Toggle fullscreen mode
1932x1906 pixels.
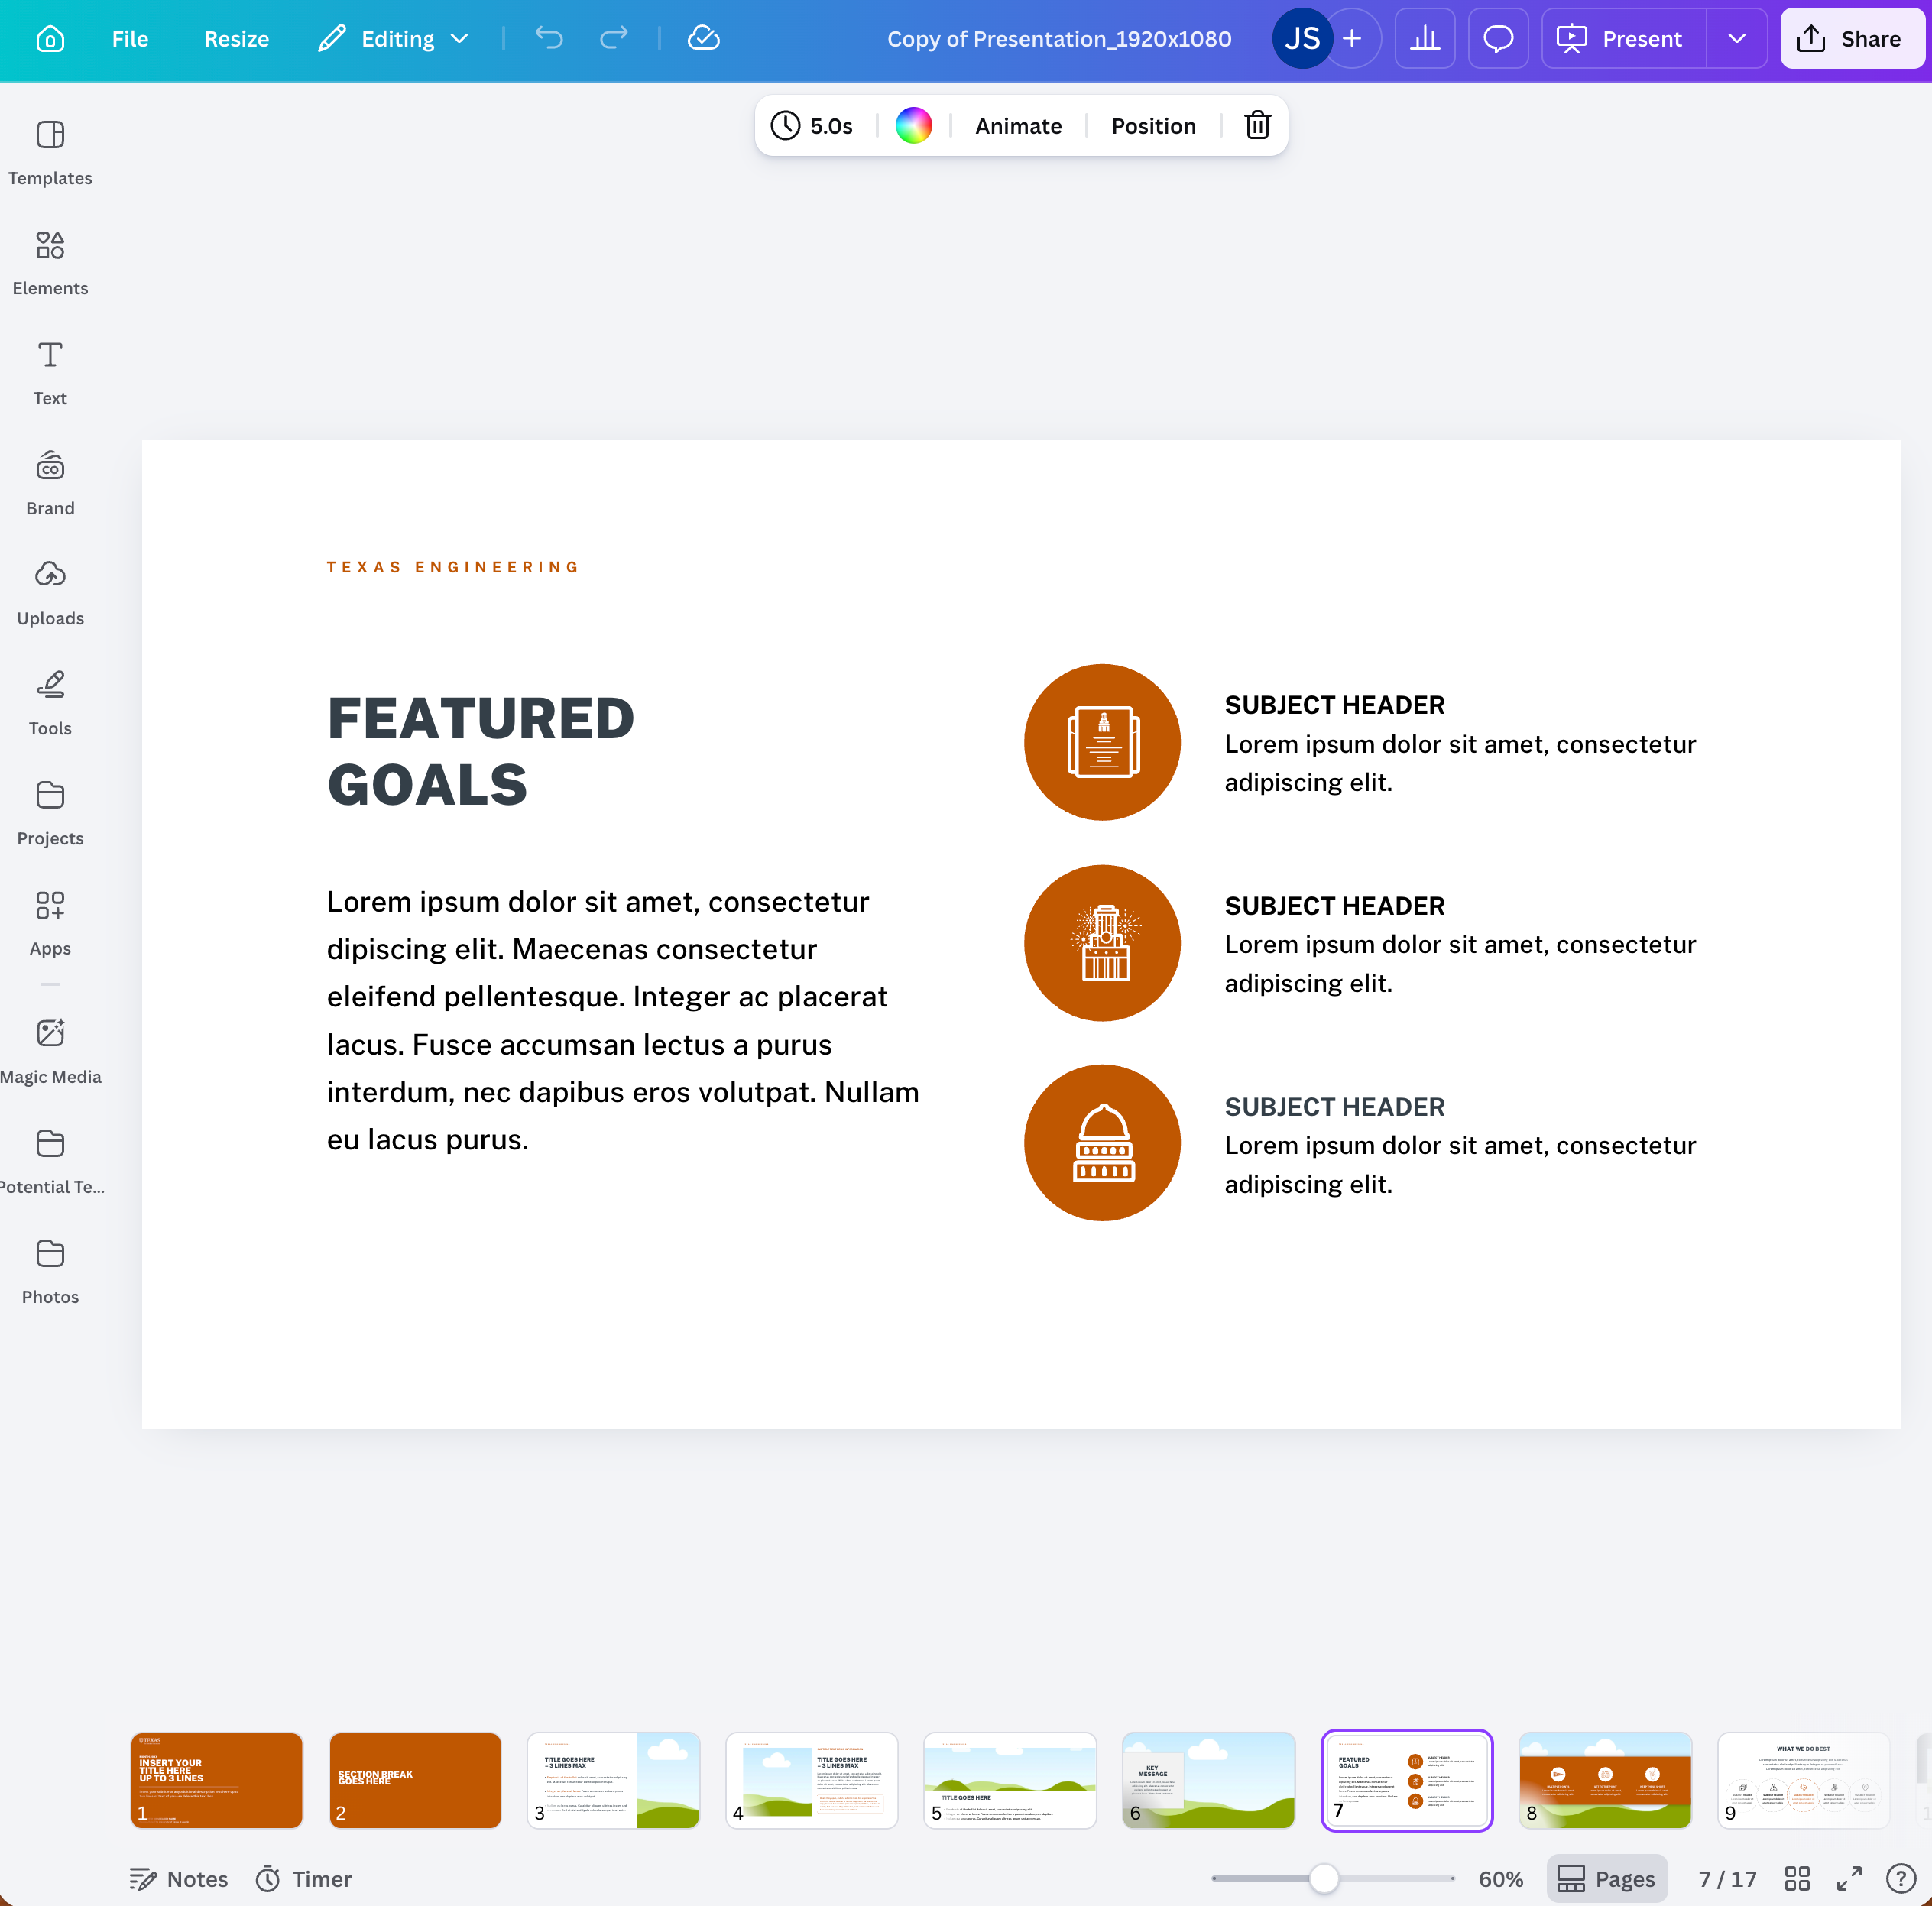(1849, 1879)
